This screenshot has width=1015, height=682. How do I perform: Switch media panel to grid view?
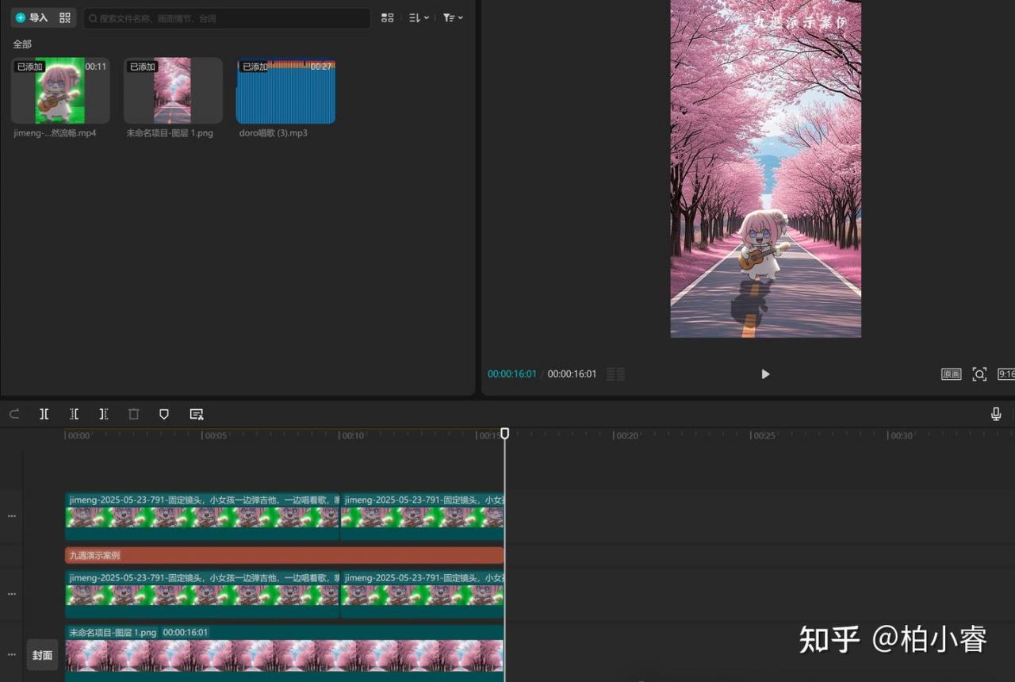(x=387, y=17)
